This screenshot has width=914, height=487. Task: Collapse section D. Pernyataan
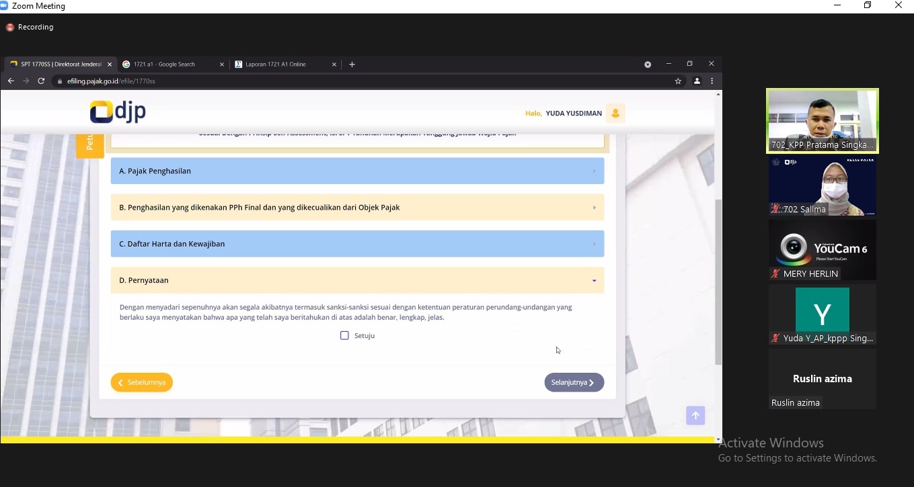[x=357, y=280]
